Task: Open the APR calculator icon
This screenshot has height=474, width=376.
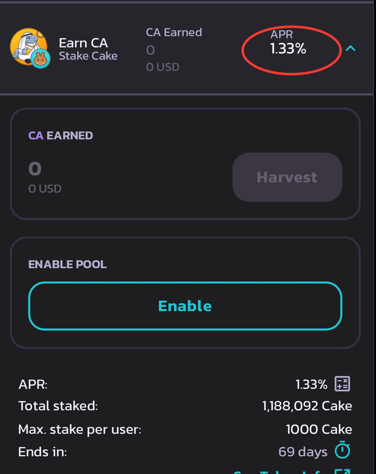Action: coord(342,384)
